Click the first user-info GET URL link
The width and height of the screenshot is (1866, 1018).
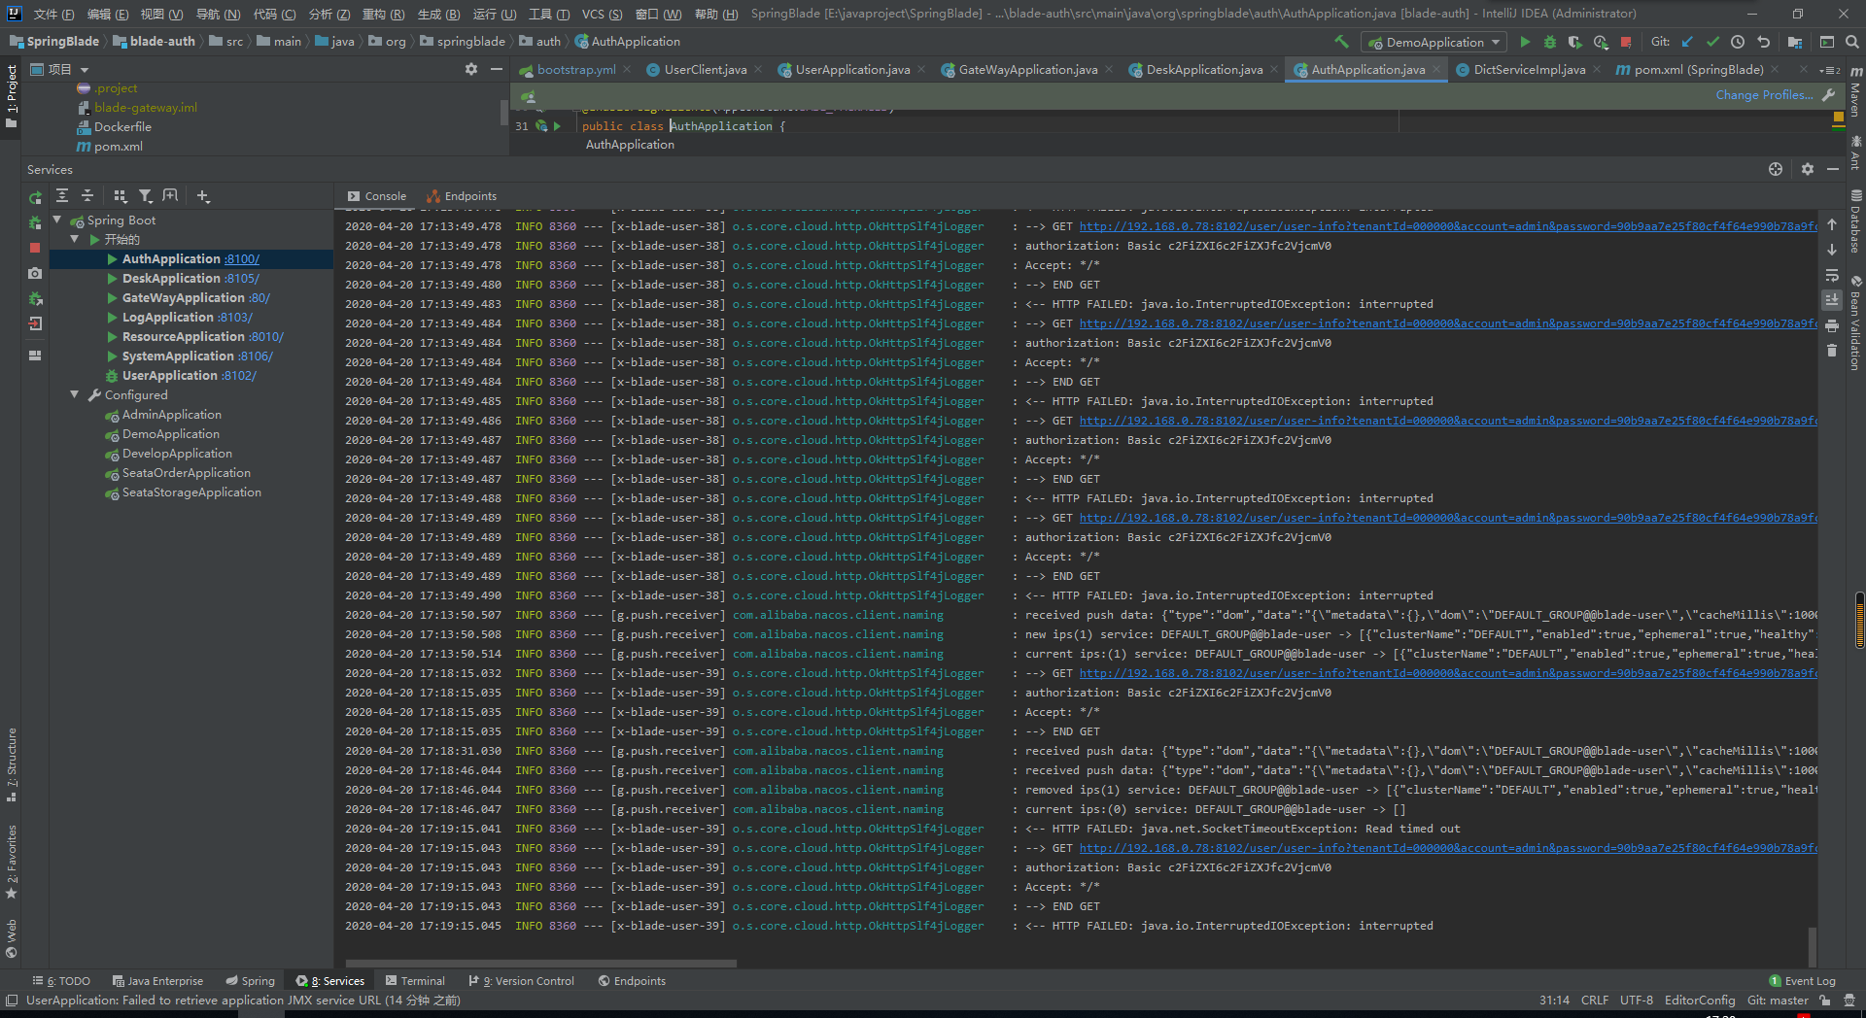pyautogui.click(x=1448, y=226)
